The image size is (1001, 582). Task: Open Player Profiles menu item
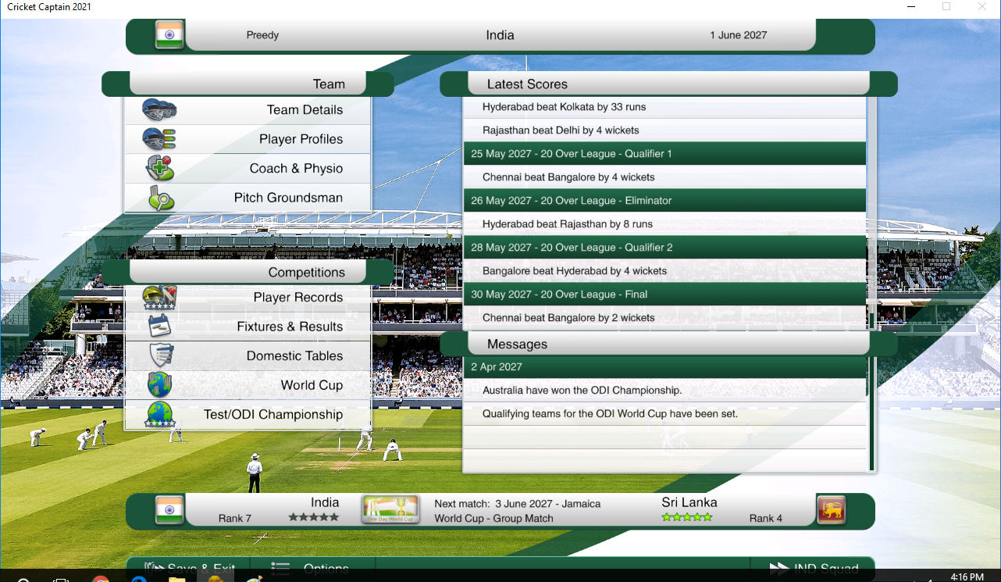pyautogui.click(x=248, y=139)
